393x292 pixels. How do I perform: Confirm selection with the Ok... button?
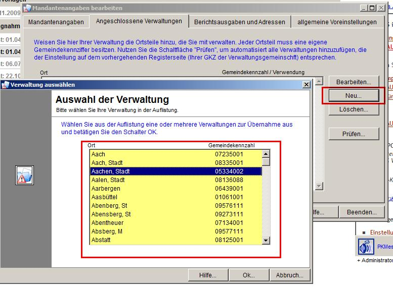(248, 275)
